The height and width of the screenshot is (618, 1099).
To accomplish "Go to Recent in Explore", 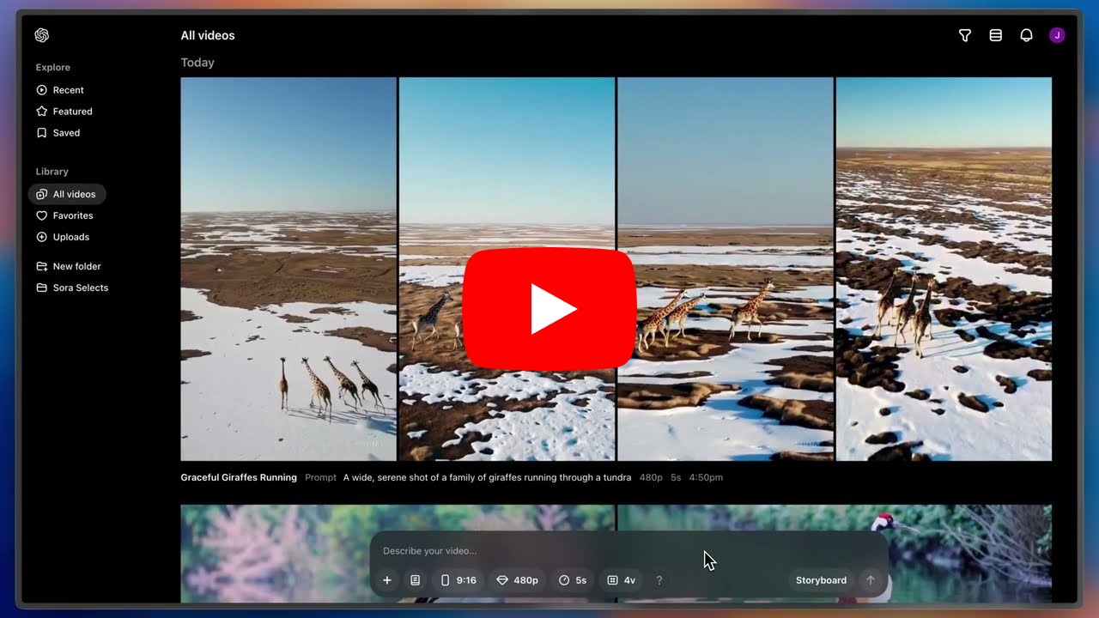I will [x=68, y=90].
